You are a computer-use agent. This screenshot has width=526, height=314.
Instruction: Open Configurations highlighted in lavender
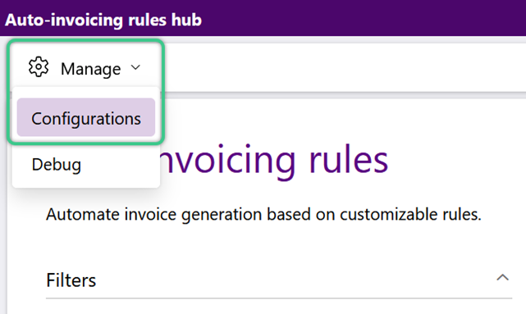click(86, 117)
